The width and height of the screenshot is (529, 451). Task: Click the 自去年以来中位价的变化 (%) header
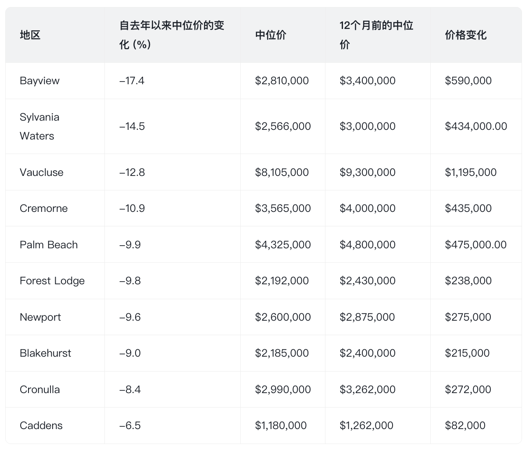coord(172,35)
